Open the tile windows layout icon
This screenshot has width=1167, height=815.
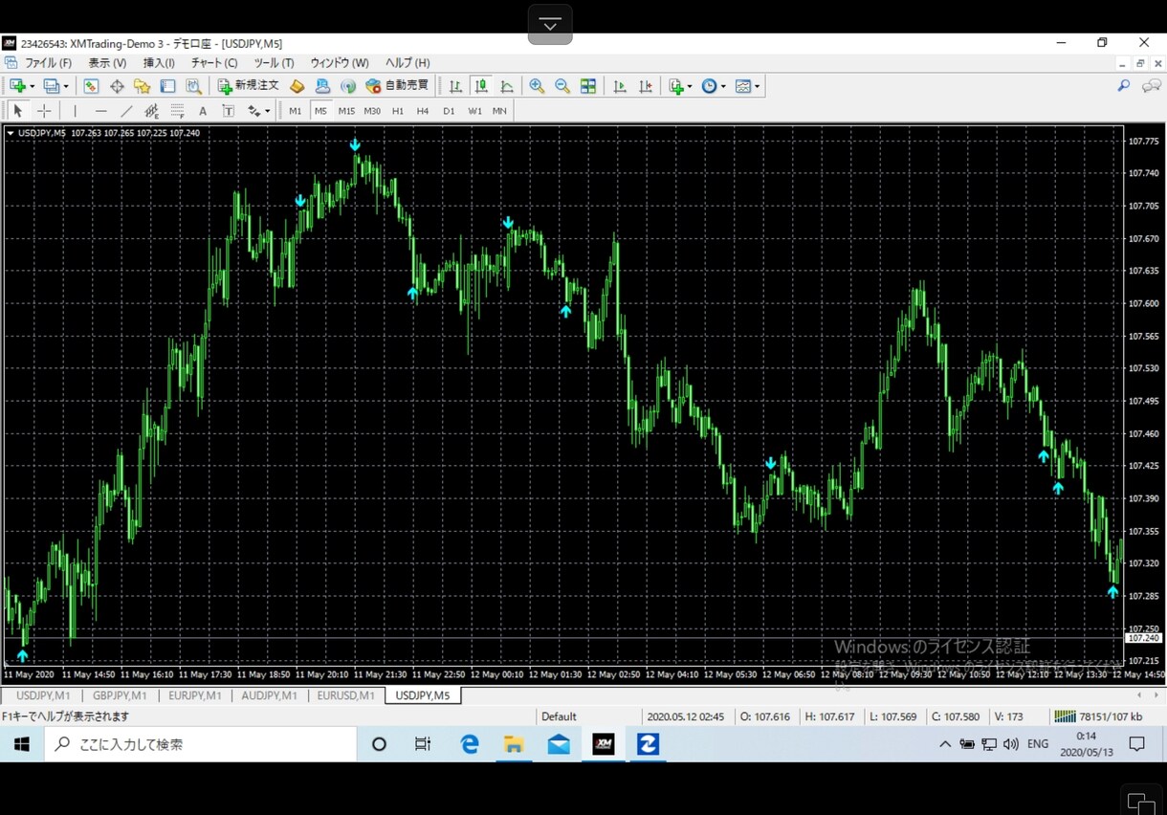588,86
